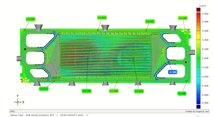Click the measurement point in the left flow field
Image resolution: width=213 pixels, height=117 pixels.
click(87, 58)
